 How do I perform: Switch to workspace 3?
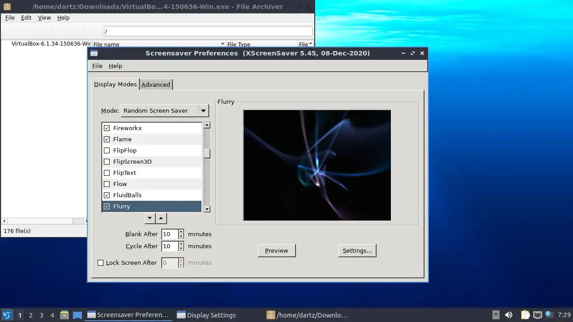click(x=41, y=315)
